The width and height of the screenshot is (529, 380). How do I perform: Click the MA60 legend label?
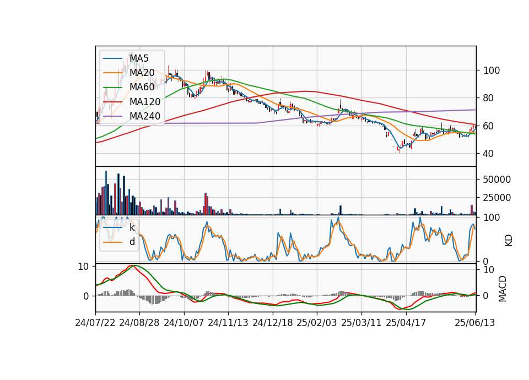142,88
